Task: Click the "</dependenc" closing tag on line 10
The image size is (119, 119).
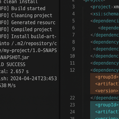Action: click(x=105, y=56)
